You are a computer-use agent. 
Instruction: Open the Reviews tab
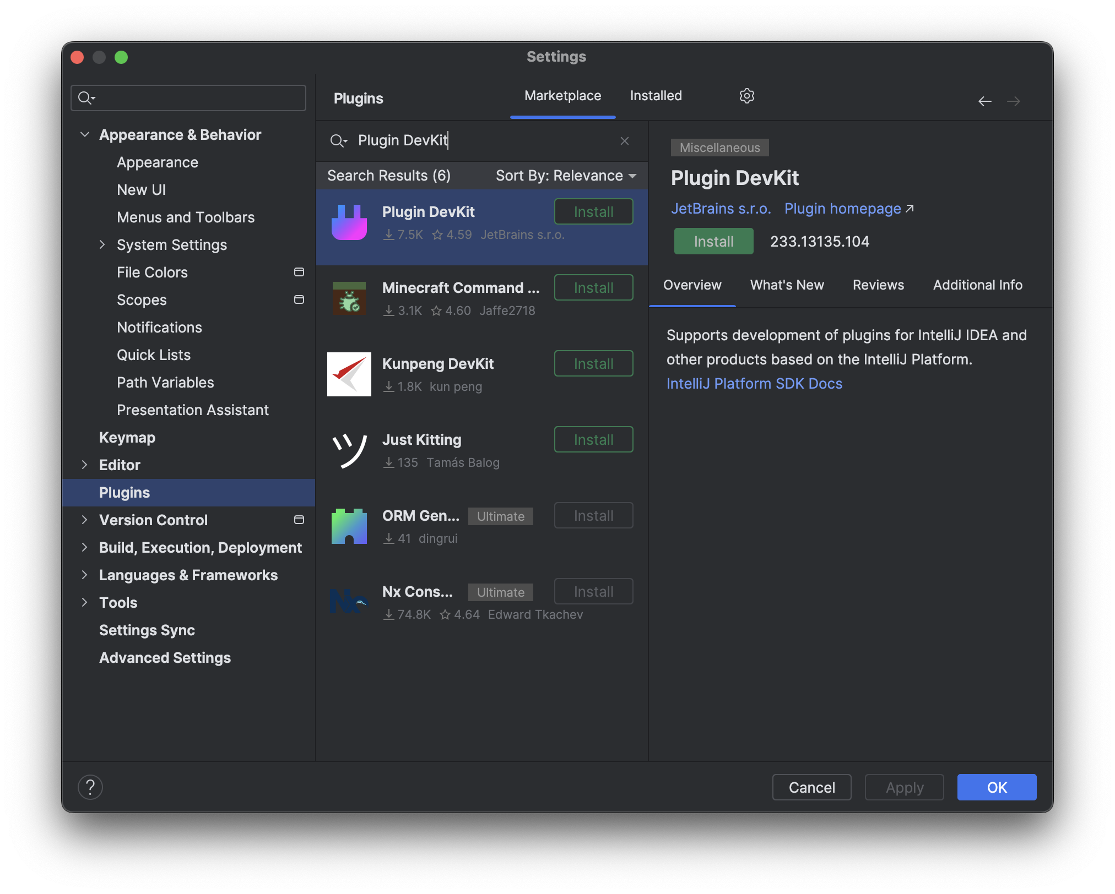pyautogui.click(x=878, y=285)
